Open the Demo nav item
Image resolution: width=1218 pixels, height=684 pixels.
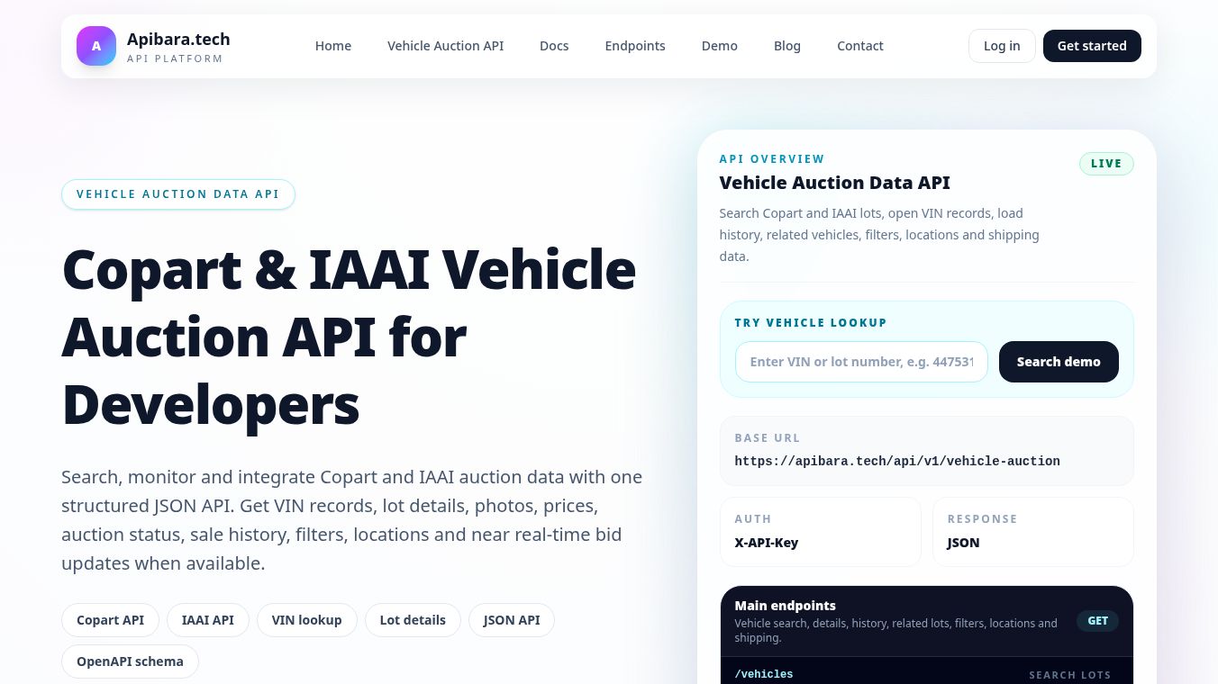pyautogui.click(x=720, y=46)
